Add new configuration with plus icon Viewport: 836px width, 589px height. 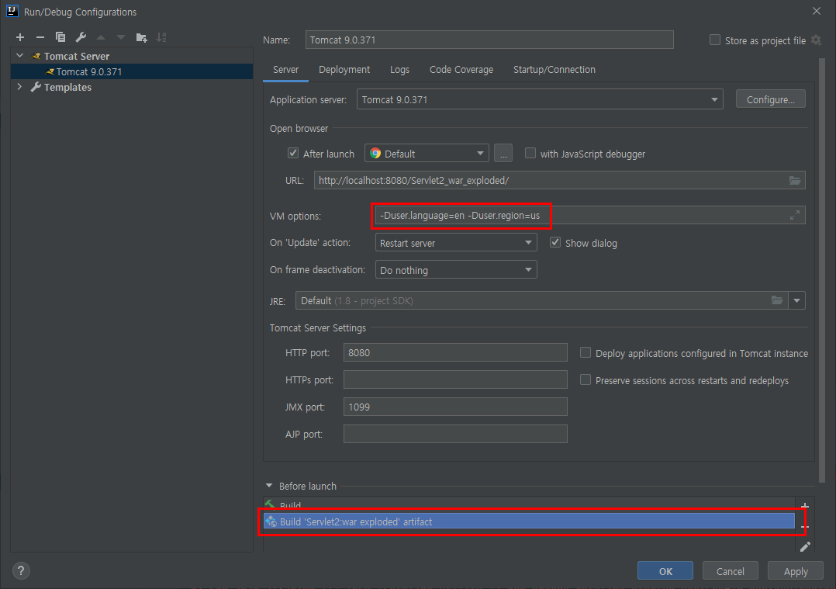[20, 37]
